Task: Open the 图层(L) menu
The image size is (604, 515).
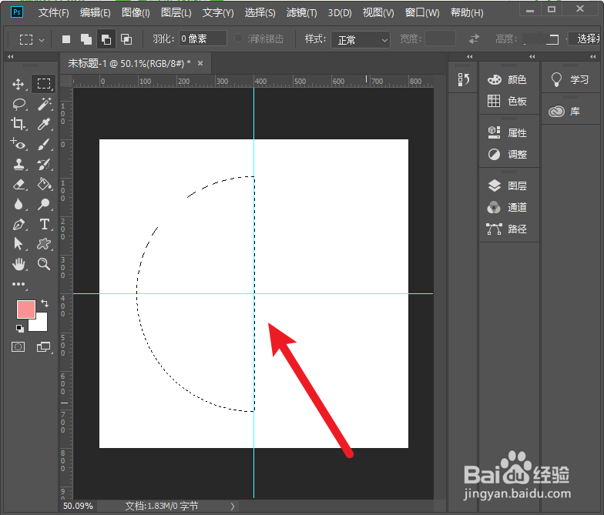Action: [x=176, y=12]
